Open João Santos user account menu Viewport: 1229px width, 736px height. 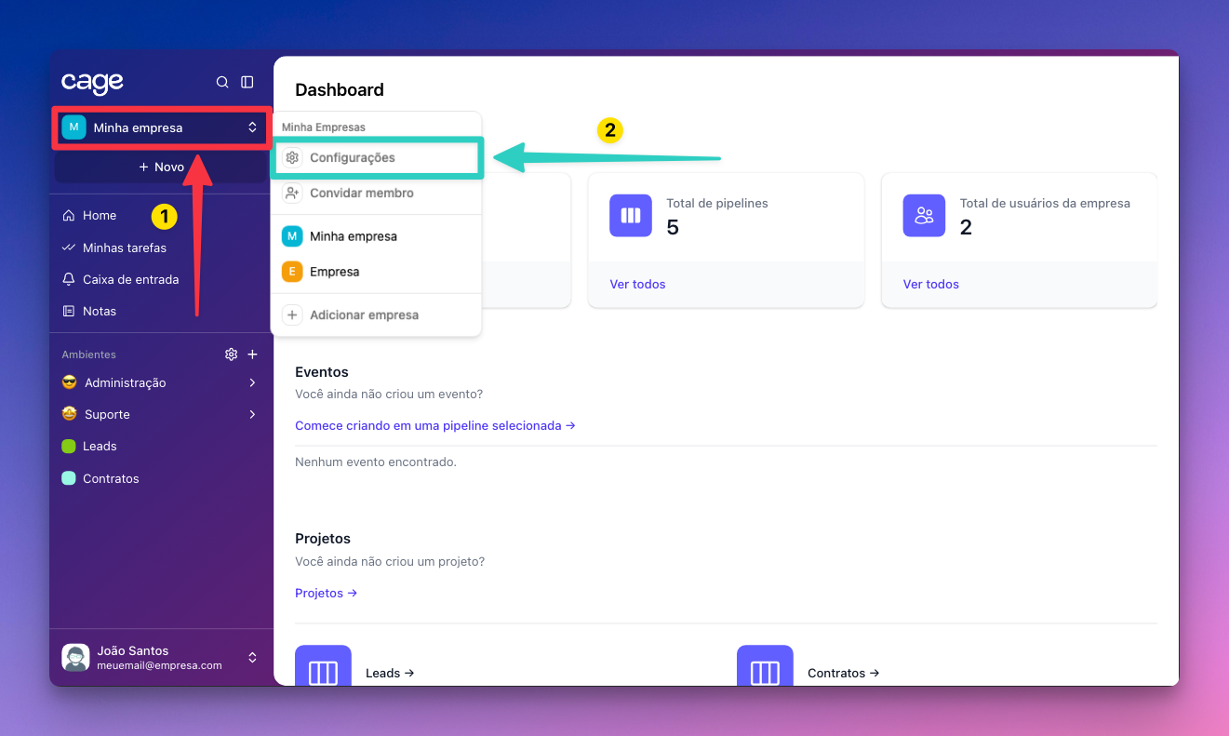click(160, 658)
